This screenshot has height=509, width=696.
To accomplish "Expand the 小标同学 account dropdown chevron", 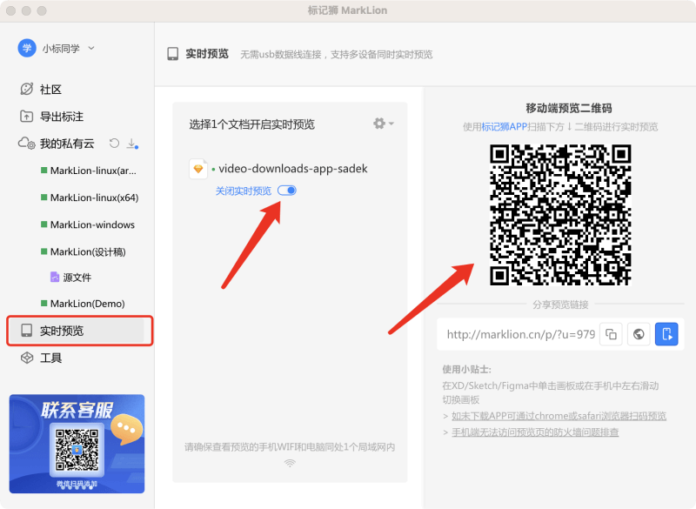I will coord(91,49).
